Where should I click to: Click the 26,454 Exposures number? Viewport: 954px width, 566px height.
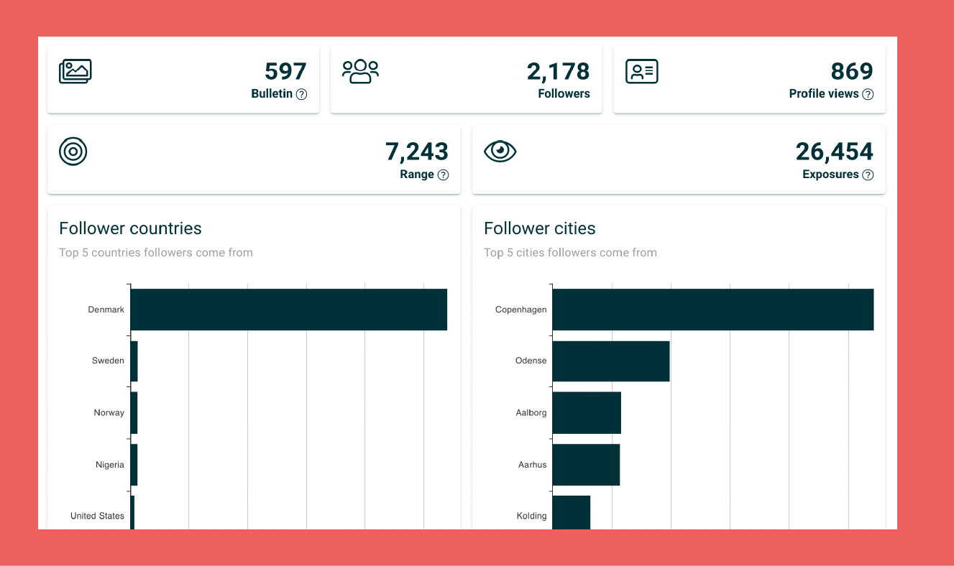point(834,152)
